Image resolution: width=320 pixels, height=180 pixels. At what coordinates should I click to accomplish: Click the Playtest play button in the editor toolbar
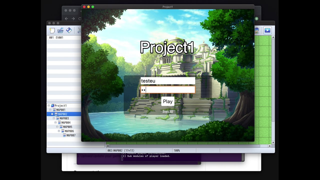coord(267,30)
